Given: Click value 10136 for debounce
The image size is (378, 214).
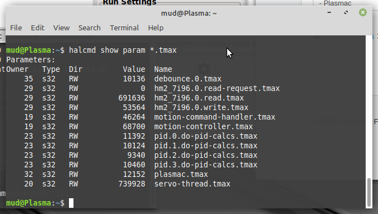Looking at the screenshot, I should point(134,79).
